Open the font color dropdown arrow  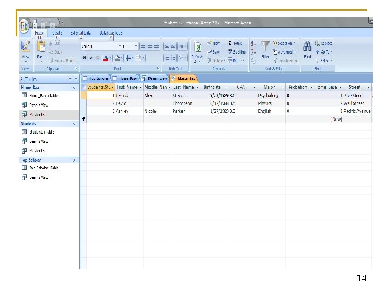(x=110, y=58)
